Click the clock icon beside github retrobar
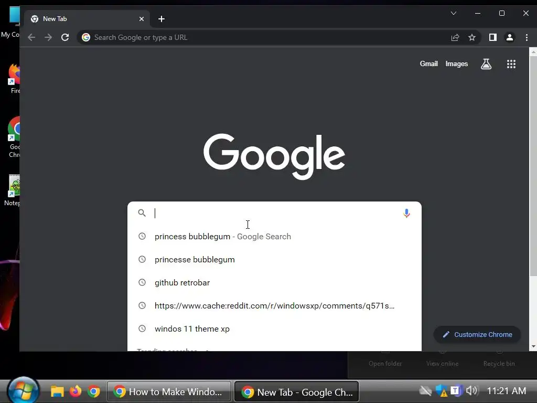The width and height of the screenshot is (537, 403). pyautogui.click(x=142, y=282)
